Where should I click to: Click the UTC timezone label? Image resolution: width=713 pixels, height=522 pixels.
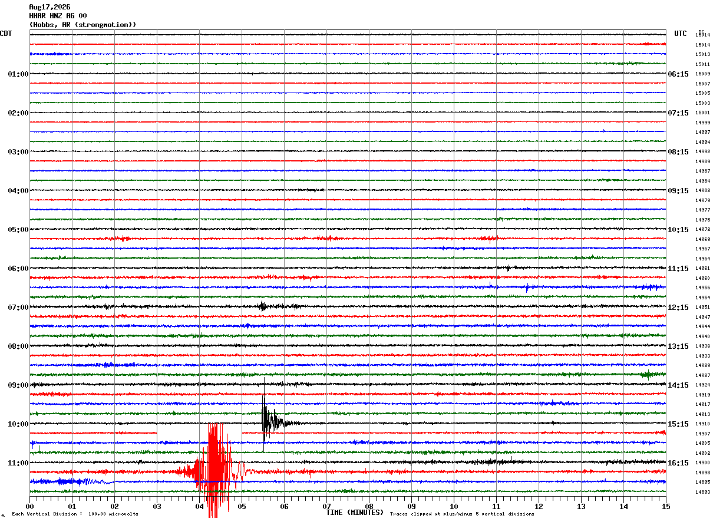click(x=681, y=34)
